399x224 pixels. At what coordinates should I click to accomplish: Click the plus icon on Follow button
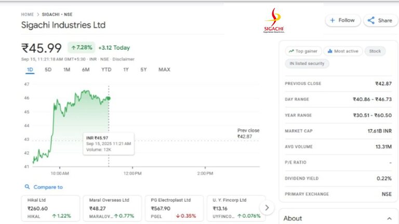click(332, 21)
